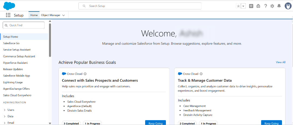This screenshot has width=293, height=125.
Task: Click the sidebar scrollbar thumb
Action: (50, 40)
